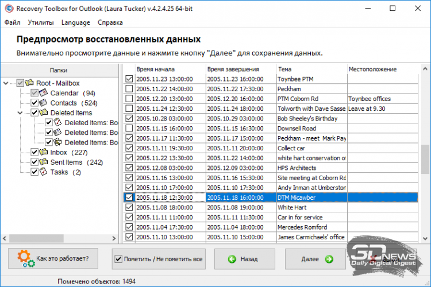Click the green back arrow icon on Назад
The width and height of the screenshot is (431, 287).
(x=232, y=259)
